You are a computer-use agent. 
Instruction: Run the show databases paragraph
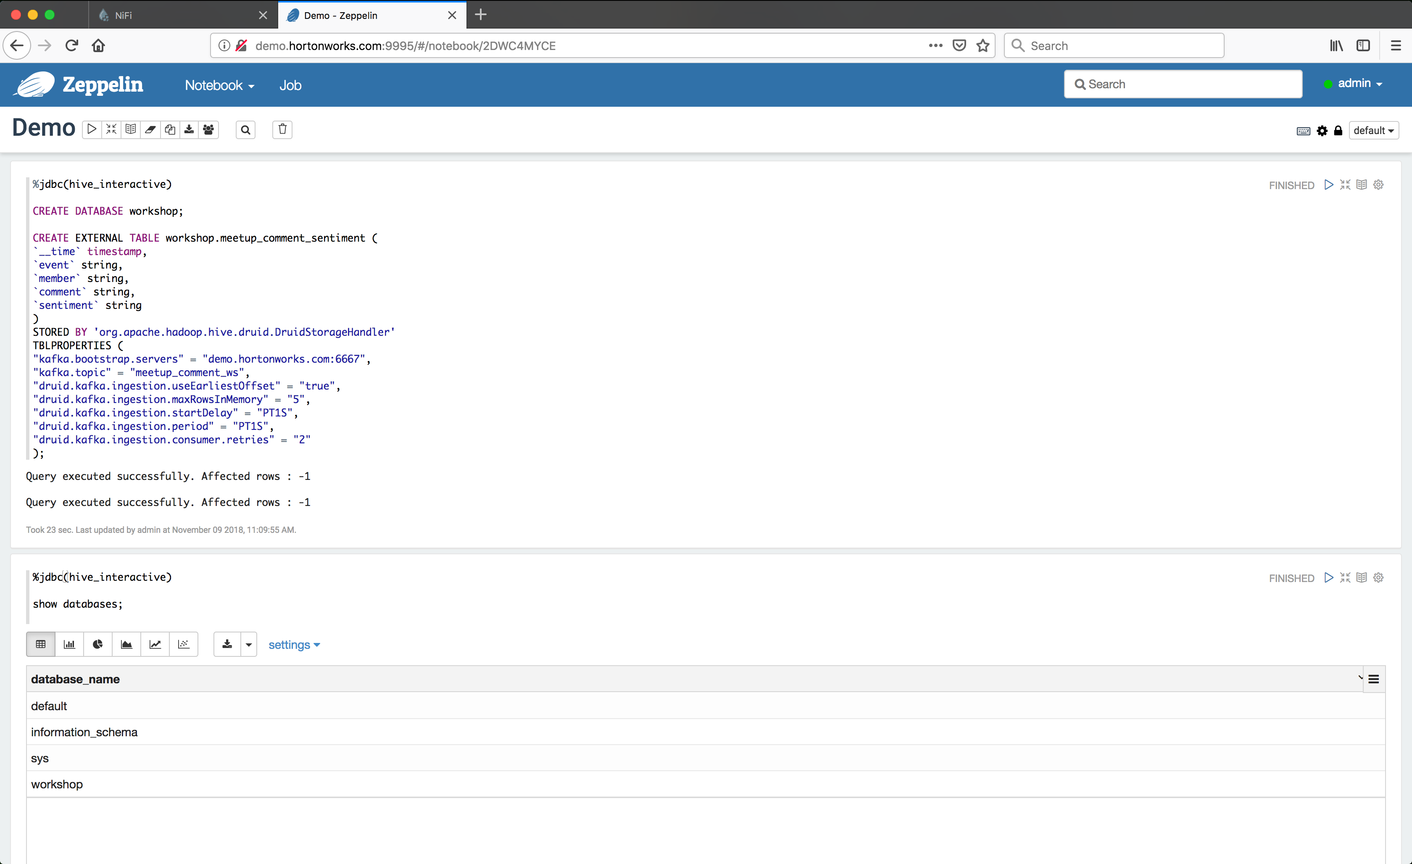[x=1328, y=577]
